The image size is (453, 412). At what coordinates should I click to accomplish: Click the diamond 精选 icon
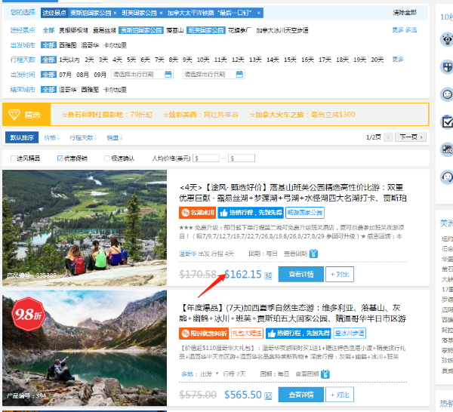coord(14,115)
